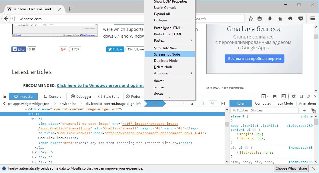Open a new tab with plus icon
Screen dimensions: 319x173
click(x=69, y=9)
